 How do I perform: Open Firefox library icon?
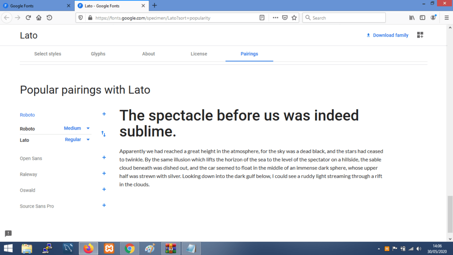(412, 18)
